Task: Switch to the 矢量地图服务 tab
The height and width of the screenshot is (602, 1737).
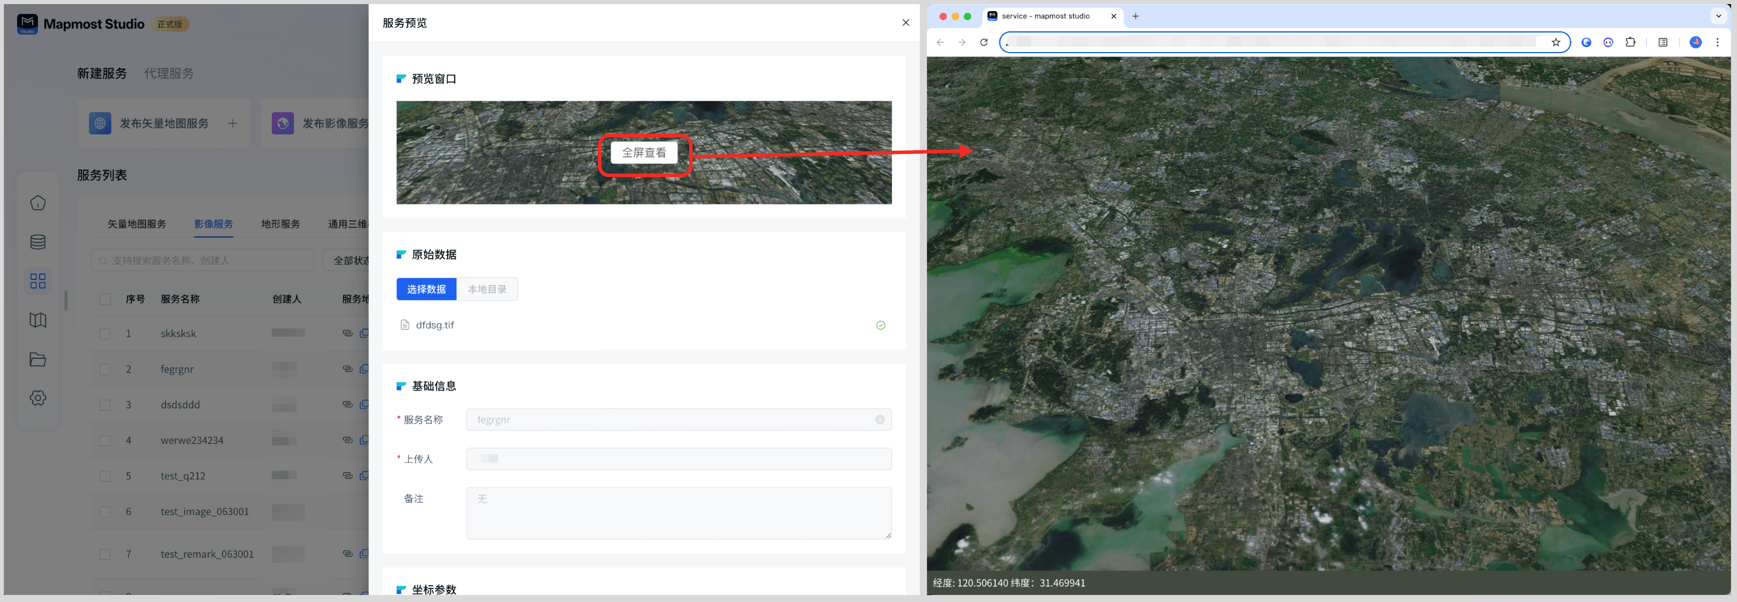Action: [x=137, y=224]
